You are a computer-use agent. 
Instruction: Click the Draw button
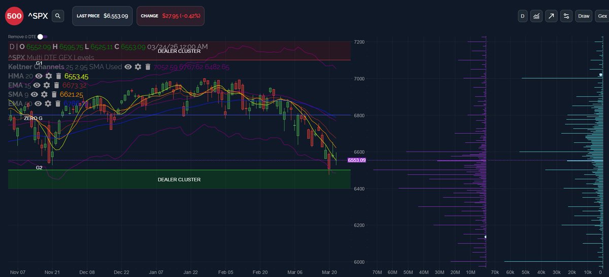pos(584,16)
